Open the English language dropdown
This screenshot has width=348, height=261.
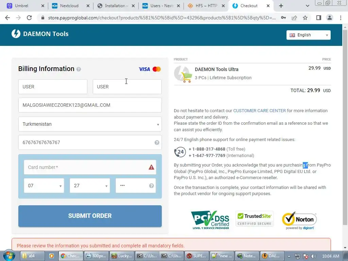(x=308, y=35)
